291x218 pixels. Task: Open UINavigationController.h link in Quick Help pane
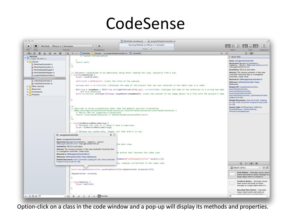tap(251, 79)
